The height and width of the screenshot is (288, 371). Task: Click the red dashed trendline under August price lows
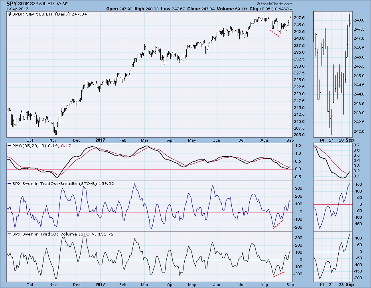click(275, 33)
